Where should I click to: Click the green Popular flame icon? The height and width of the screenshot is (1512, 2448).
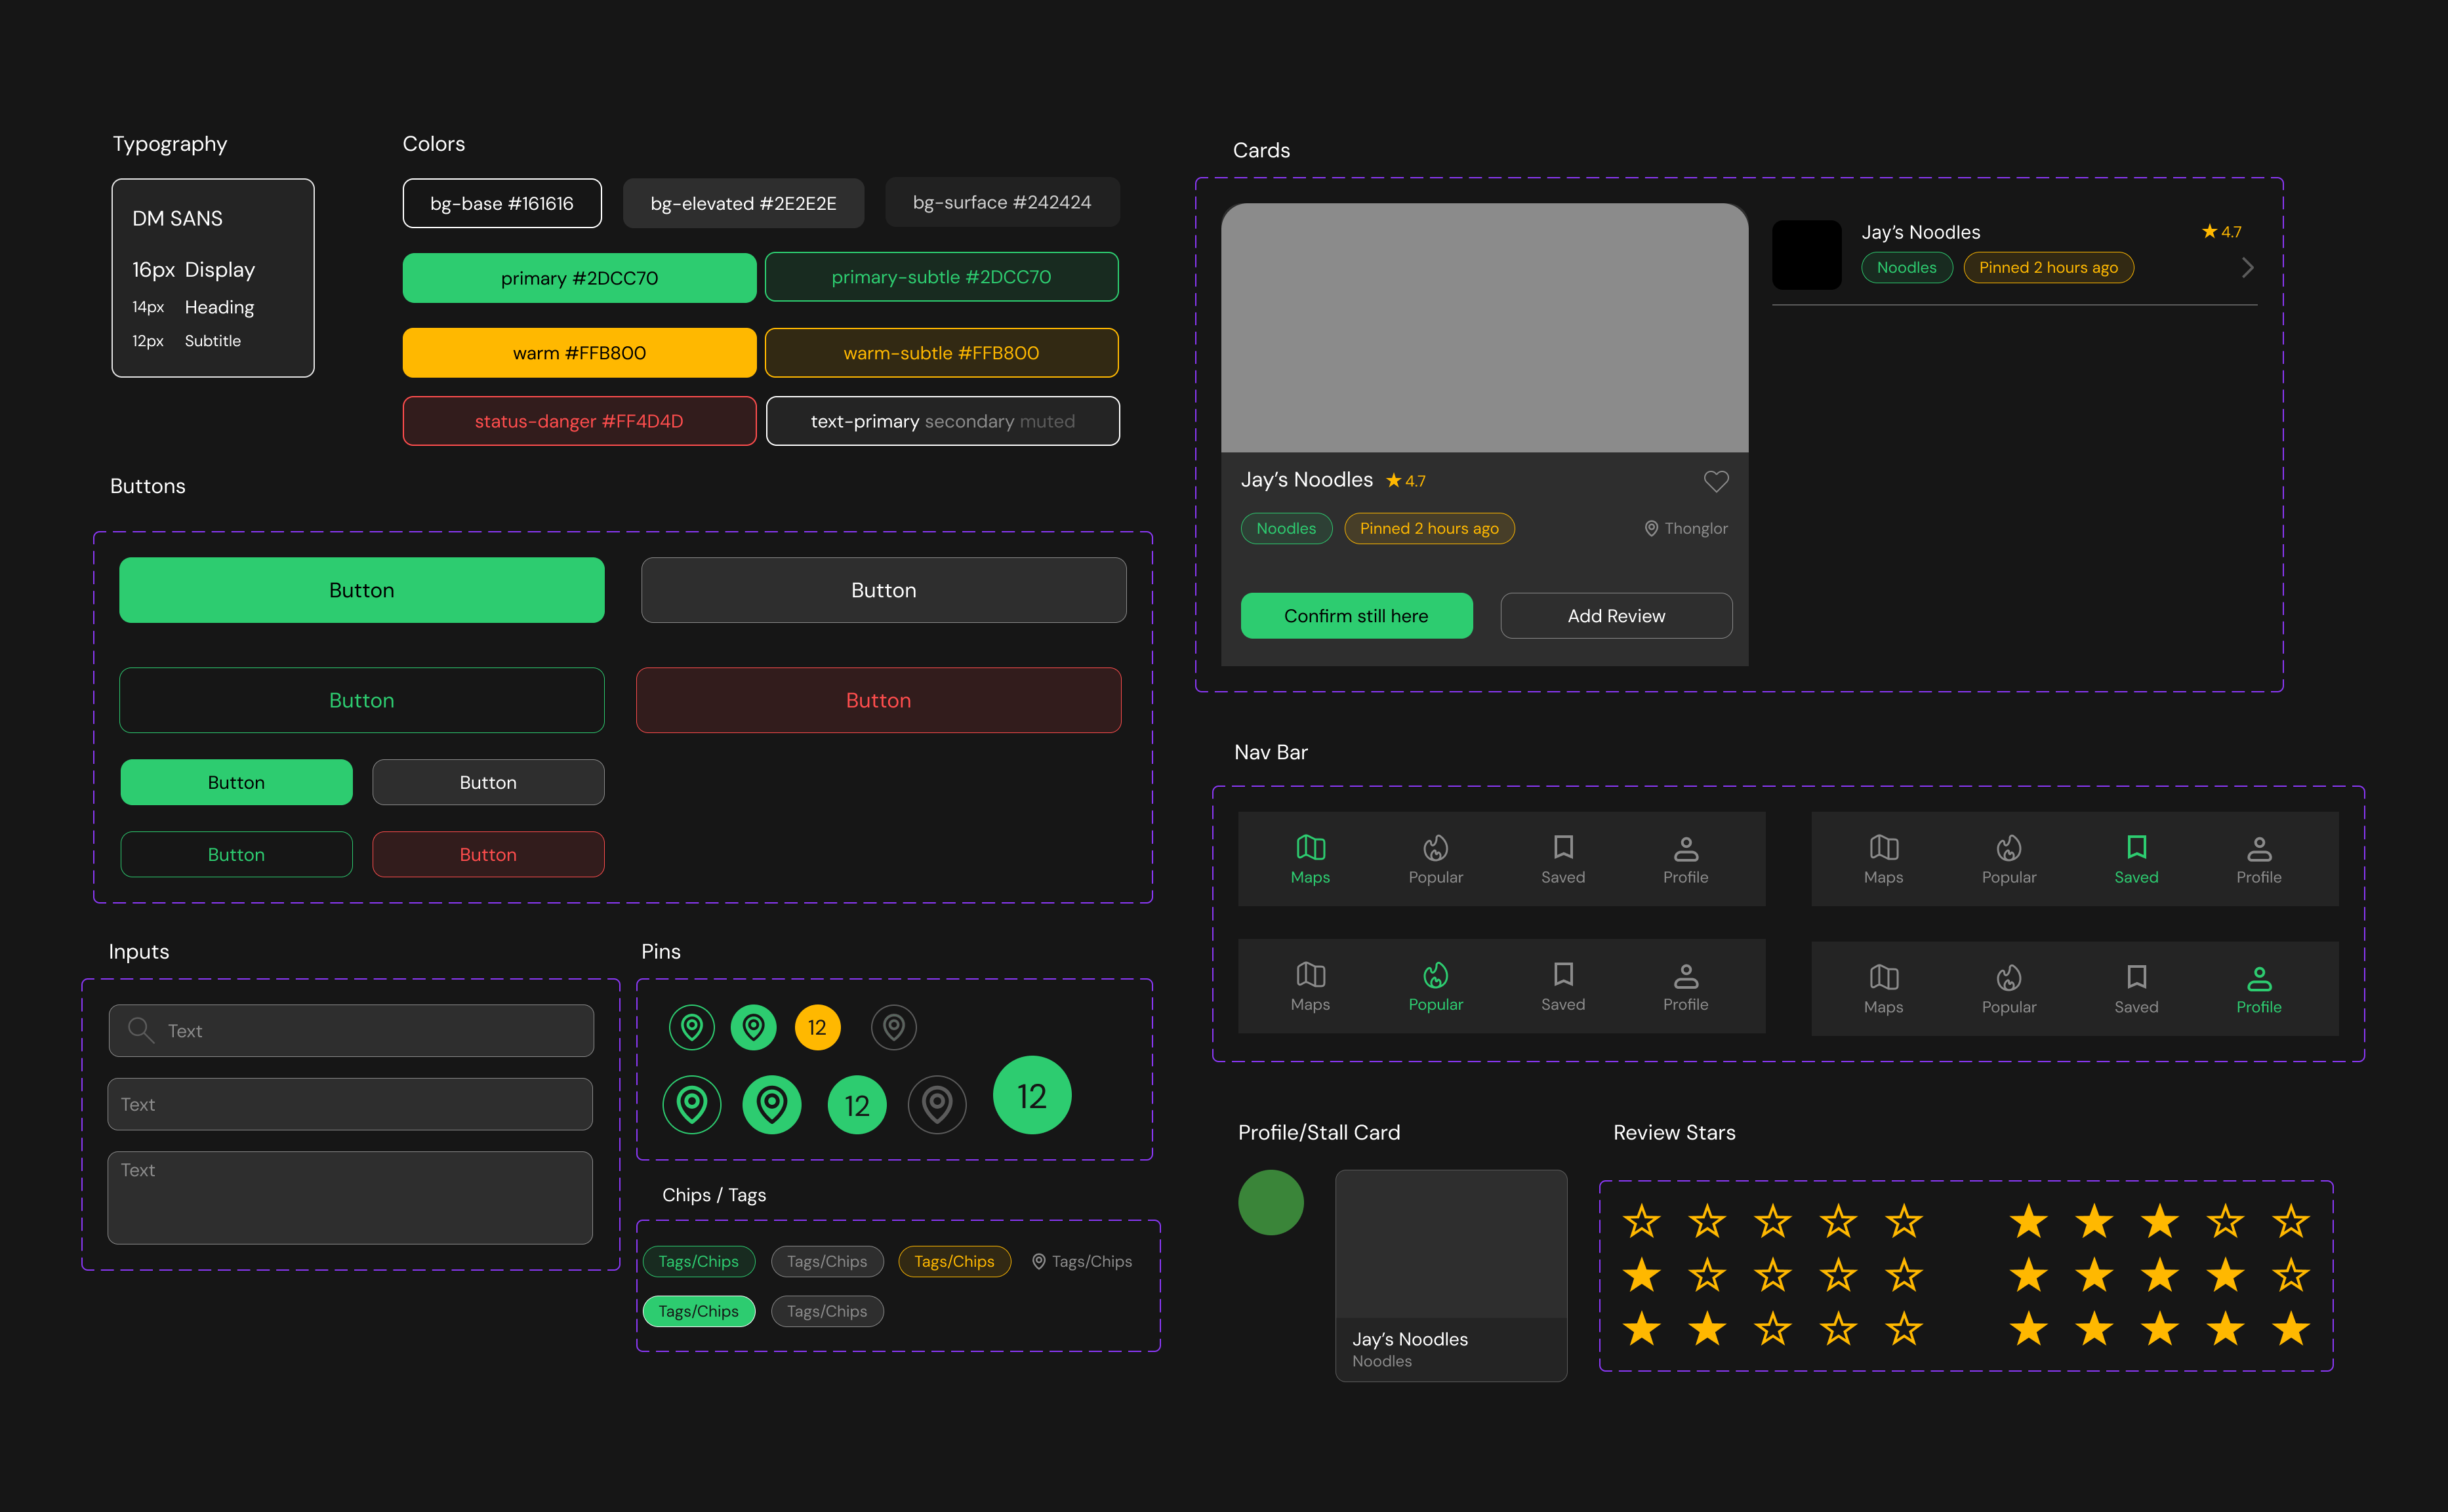coord(1436,975)
